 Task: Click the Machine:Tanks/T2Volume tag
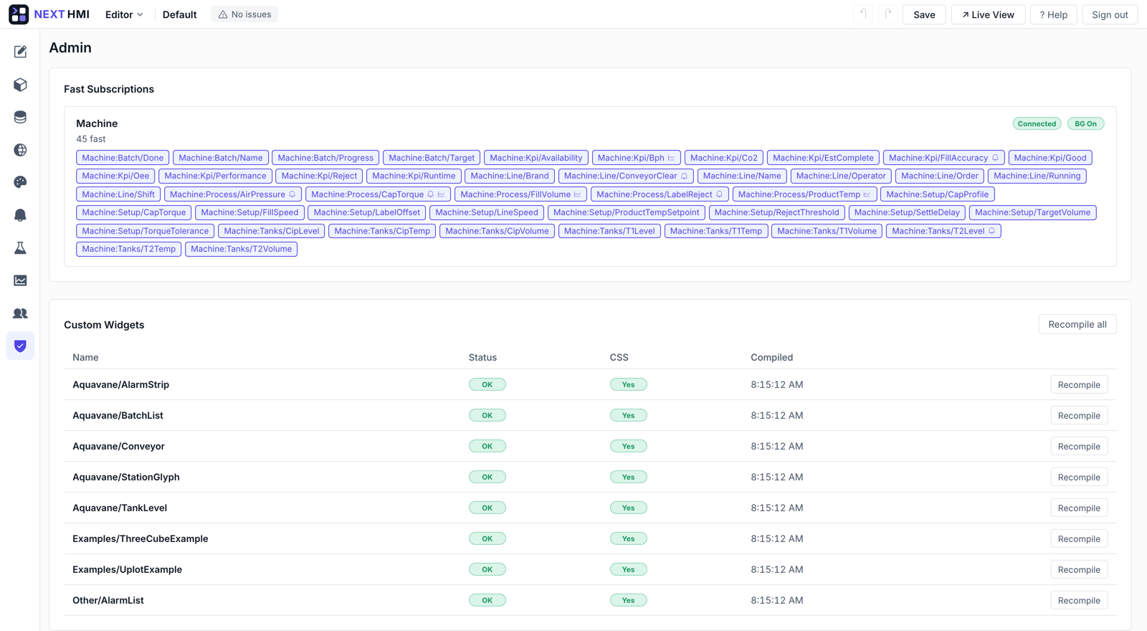click(241, 249)
